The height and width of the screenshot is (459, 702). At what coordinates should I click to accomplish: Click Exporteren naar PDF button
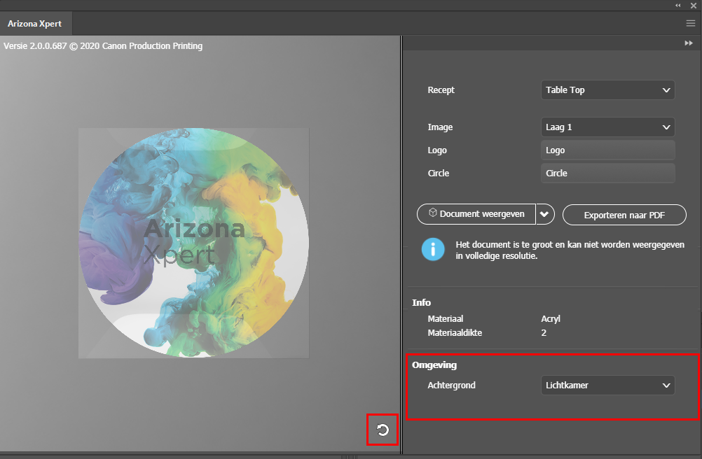624,215
